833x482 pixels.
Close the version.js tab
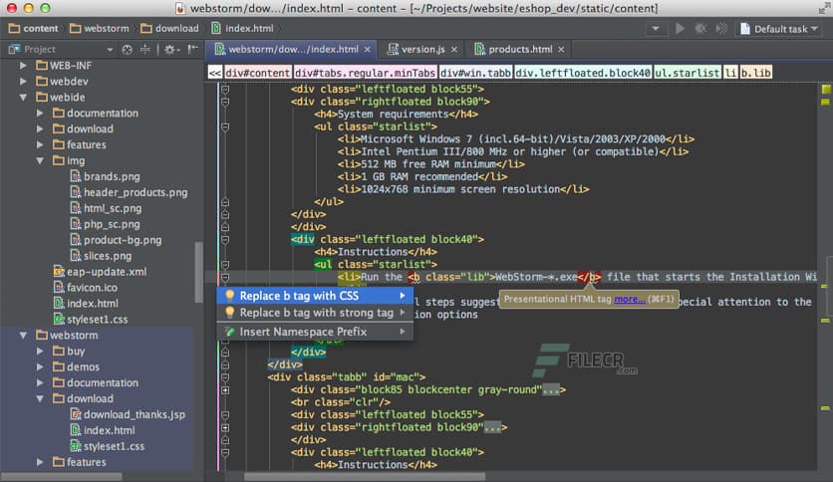pos(454,50)
